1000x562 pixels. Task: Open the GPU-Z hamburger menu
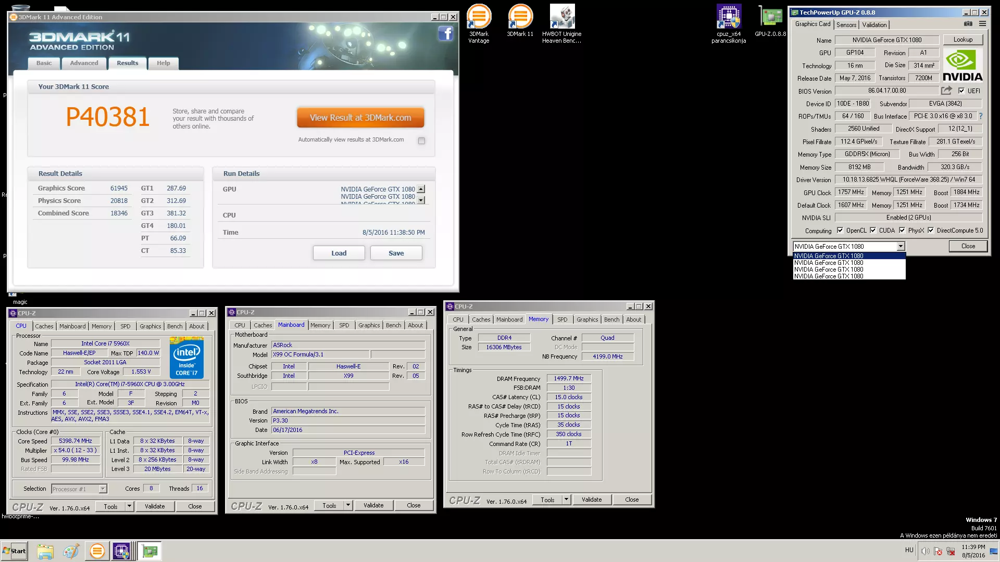point(982,24)
